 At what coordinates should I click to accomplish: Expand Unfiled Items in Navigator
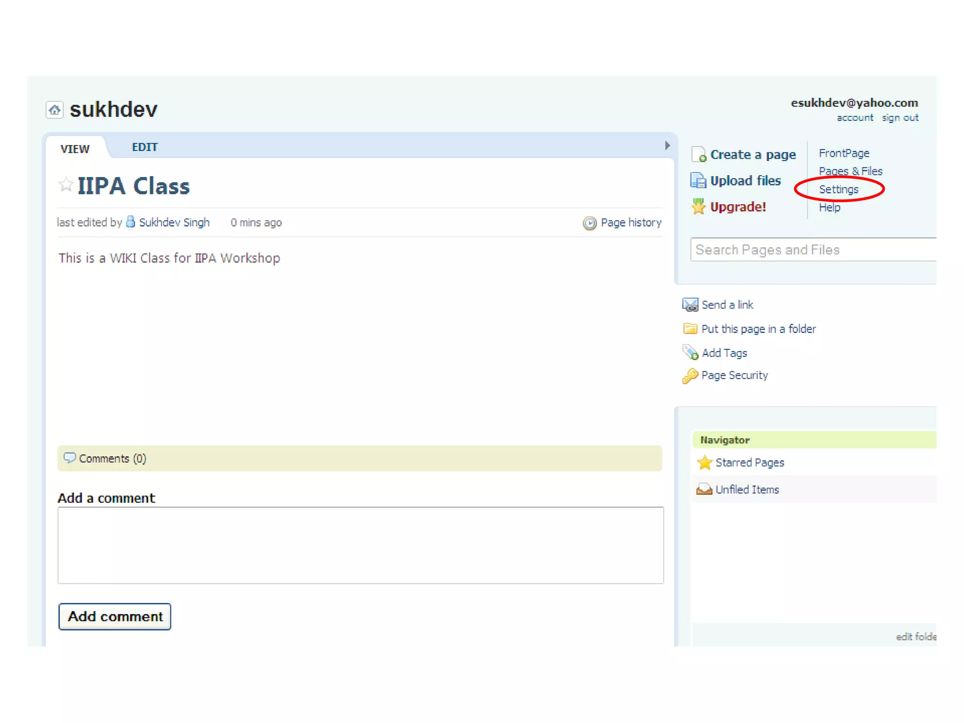[747, 490]
